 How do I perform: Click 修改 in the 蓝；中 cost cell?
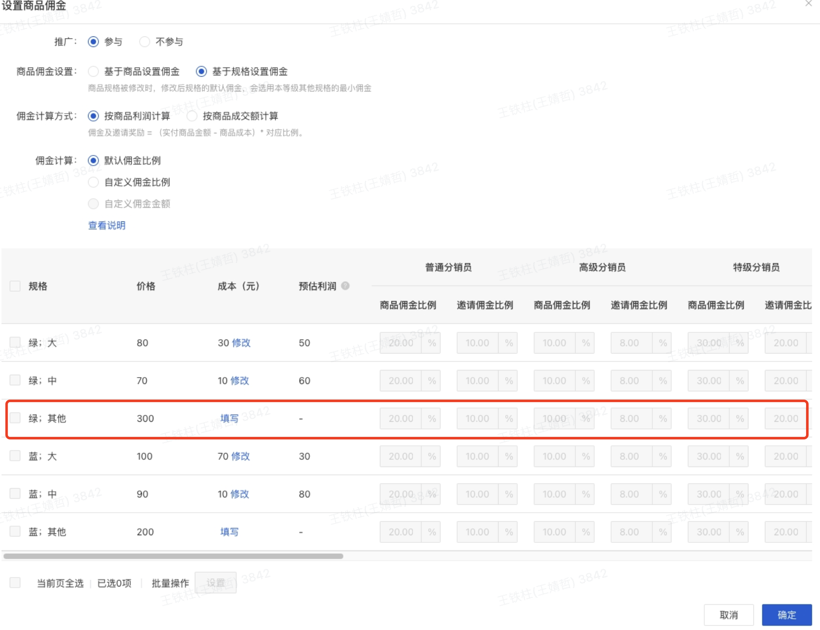click(240, 494)
